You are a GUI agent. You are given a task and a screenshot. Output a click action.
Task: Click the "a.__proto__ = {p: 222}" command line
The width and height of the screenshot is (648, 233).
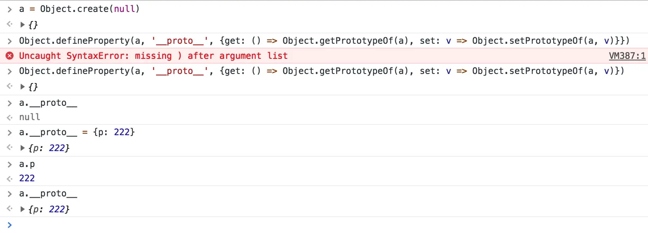[x=77, y=132]
